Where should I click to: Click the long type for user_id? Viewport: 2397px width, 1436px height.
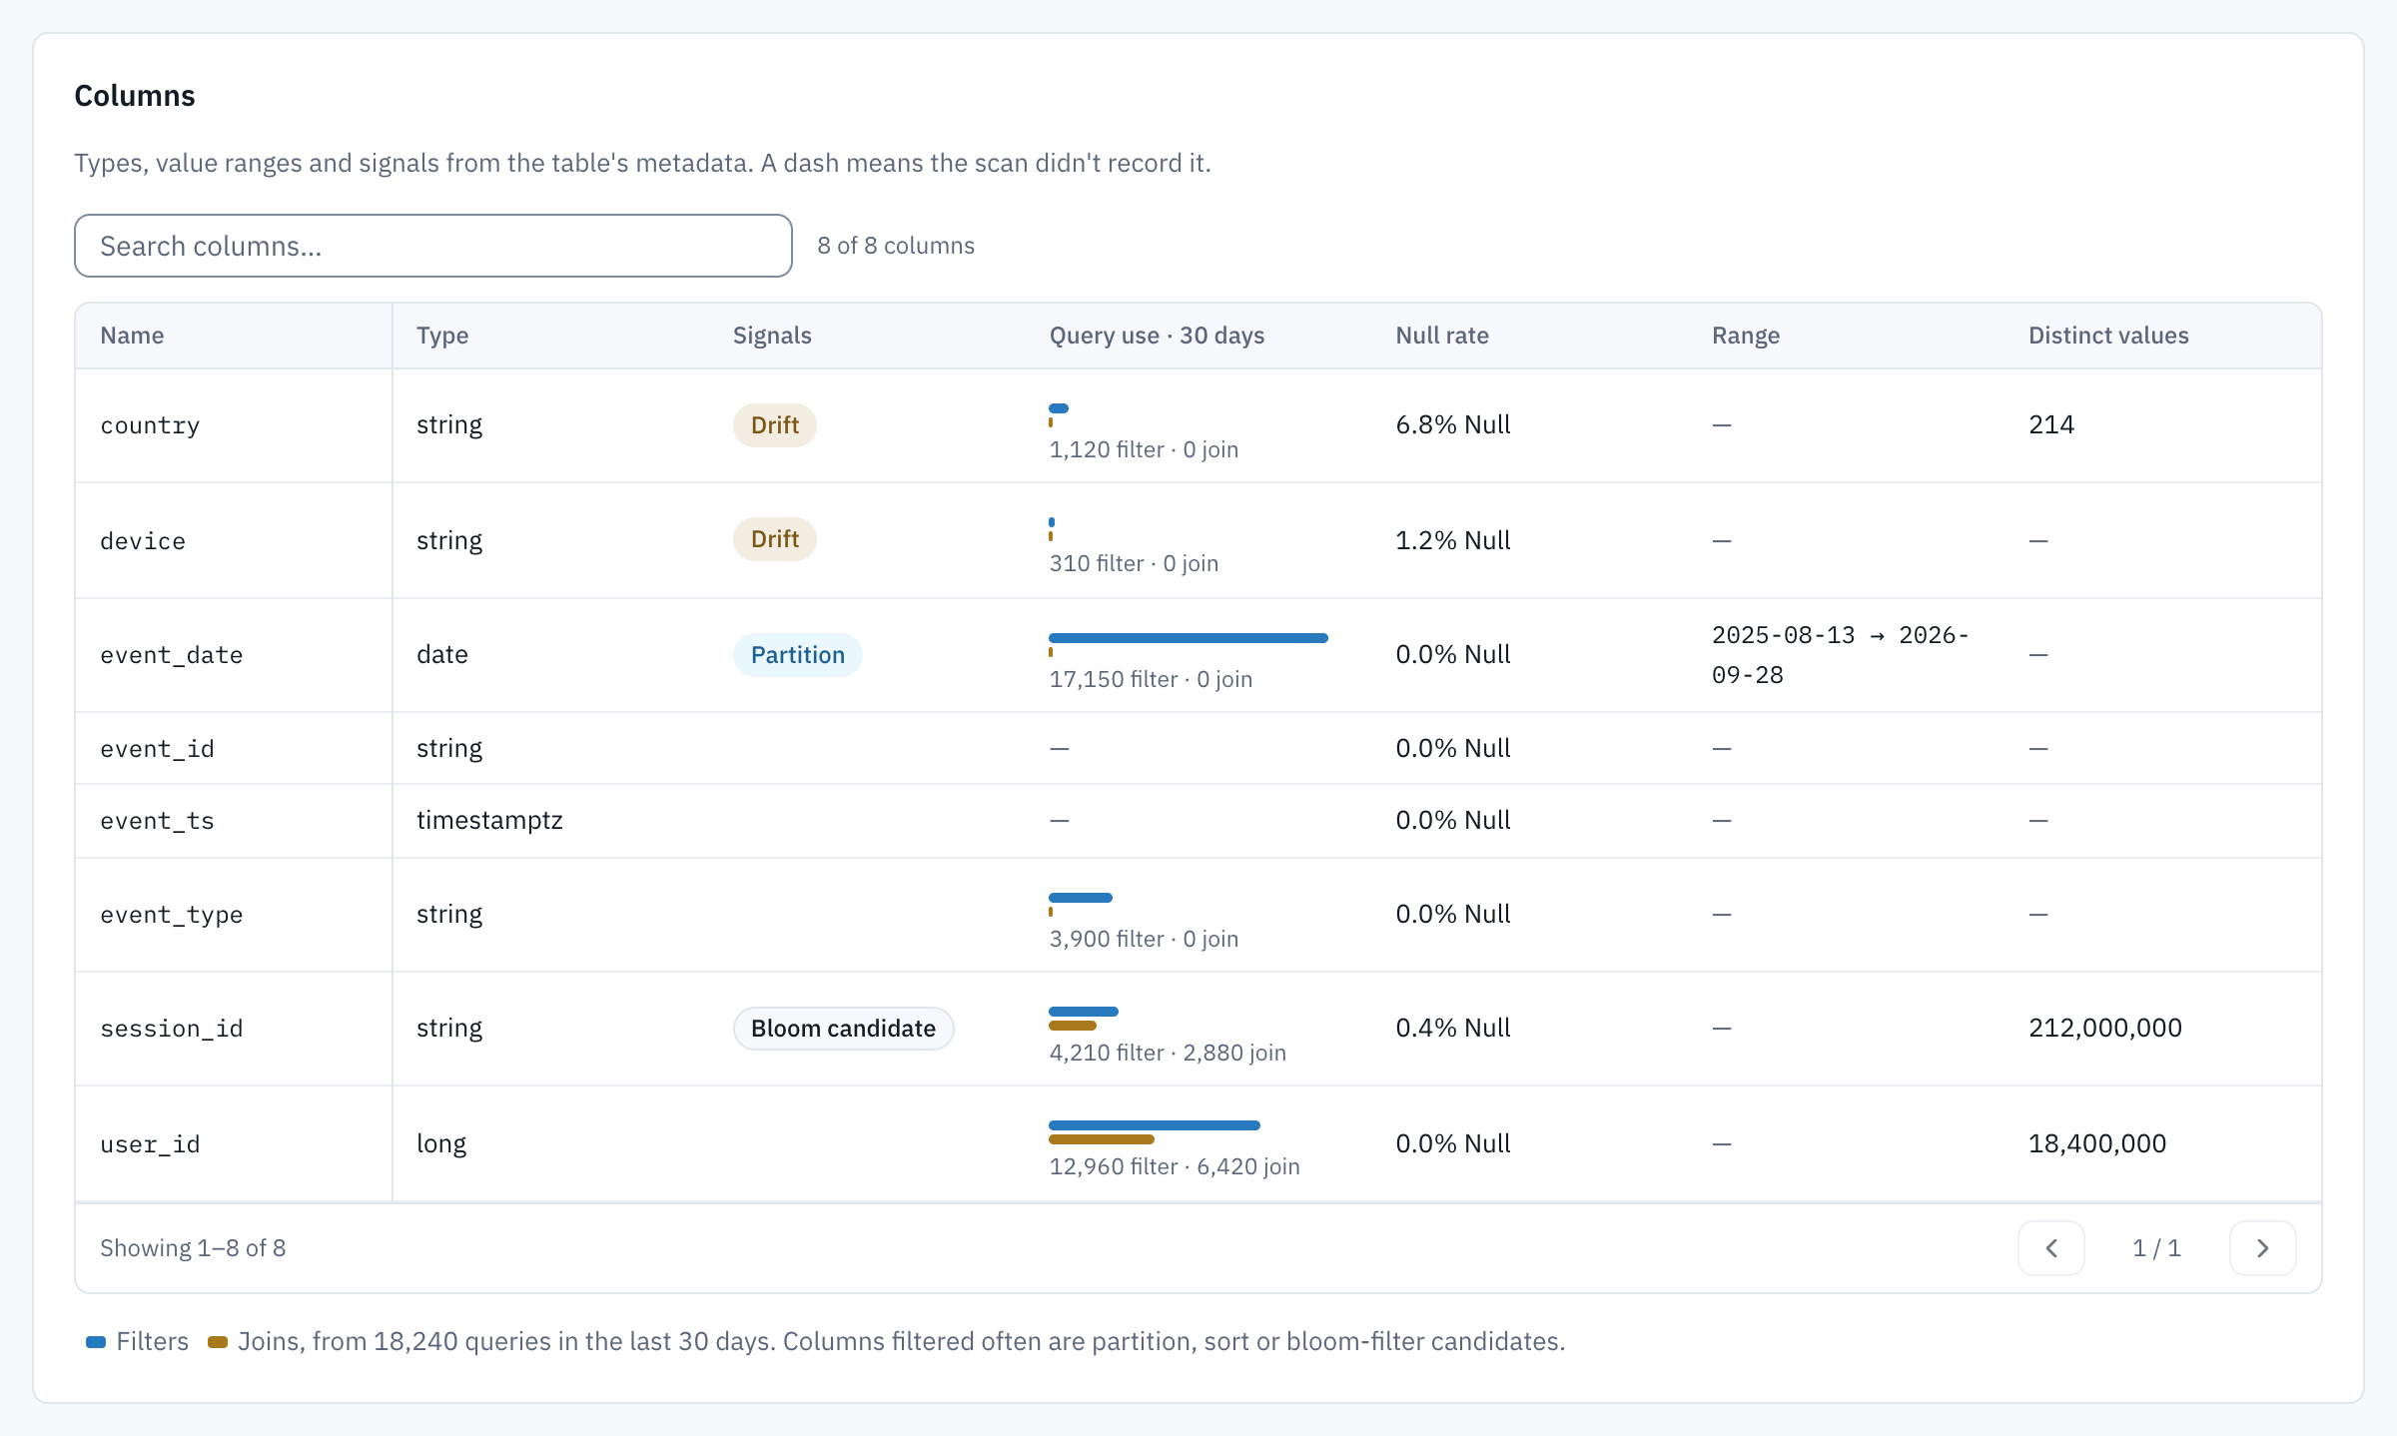pos(441,1144)
